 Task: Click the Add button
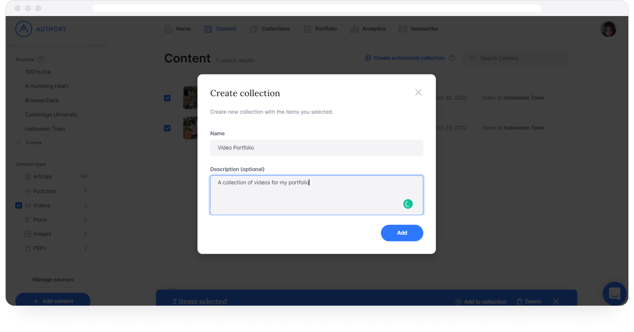click(x=402, y=233)
